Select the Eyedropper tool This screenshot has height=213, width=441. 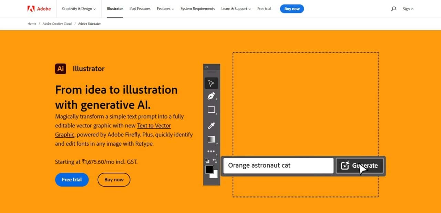(211, 125)
